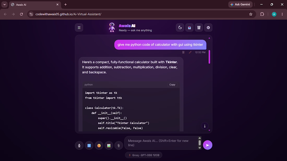Click the 'class Calculator(tk.Tk):' code line
The image size is (287, 161).
(x=104, y=108)
